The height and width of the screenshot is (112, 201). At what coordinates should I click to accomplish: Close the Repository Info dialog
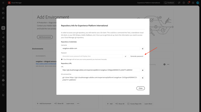tap(140, 88)
